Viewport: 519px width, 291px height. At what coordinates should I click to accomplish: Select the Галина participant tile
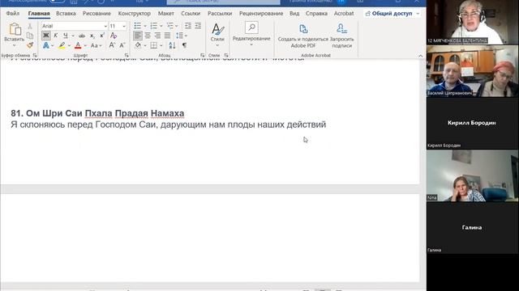point(472,228)
